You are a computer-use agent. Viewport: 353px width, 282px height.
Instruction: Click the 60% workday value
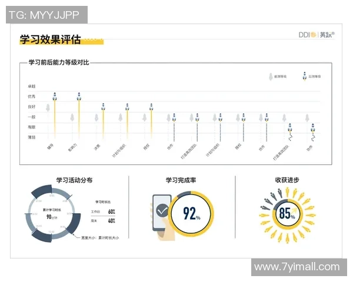click(x=112, y=211)
